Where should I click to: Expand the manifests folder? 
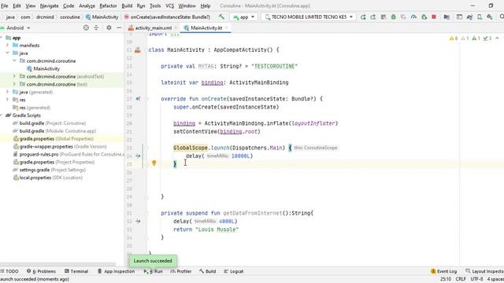coord(7,46)
